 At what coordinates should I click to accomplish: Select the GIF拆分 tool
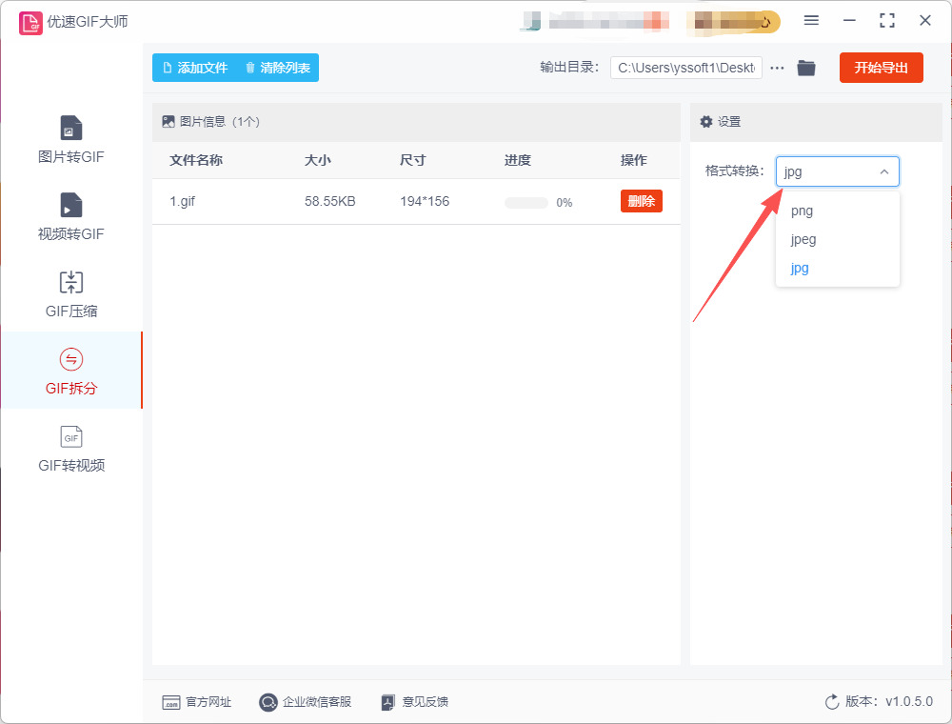71,371
